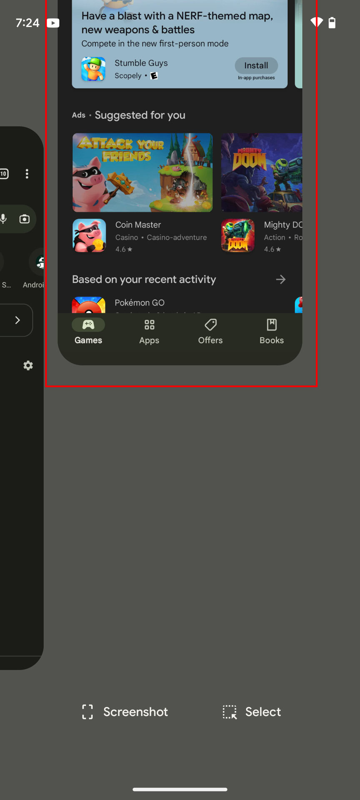Install Stumble Guys
360x800 pixels.
(256, 66)
